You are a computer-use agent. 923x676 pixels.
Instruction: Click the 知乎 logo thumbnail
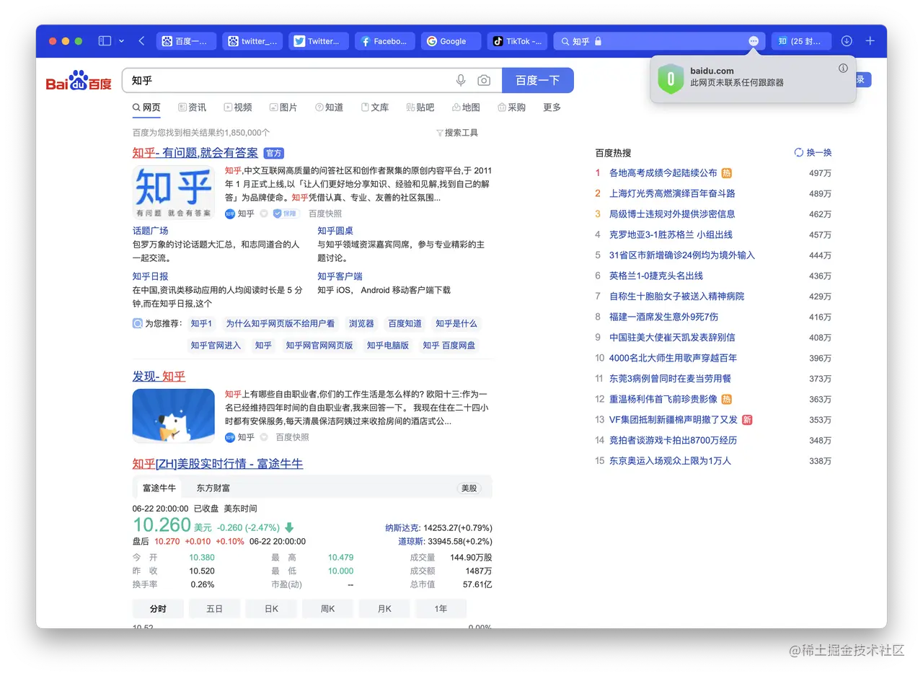click(174, 193)
